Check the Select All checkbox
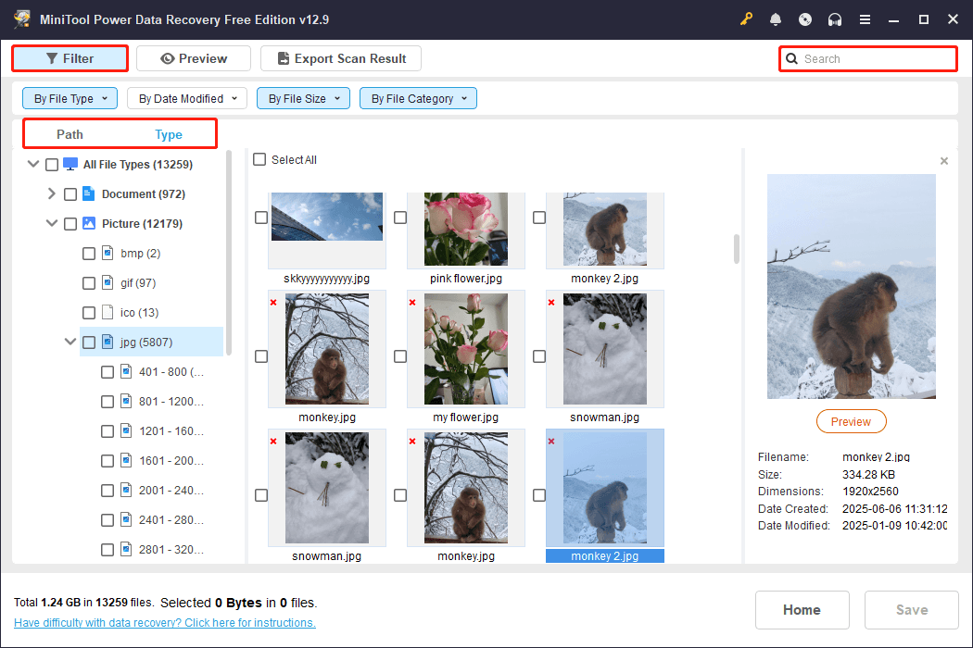 tap(259, 159)
